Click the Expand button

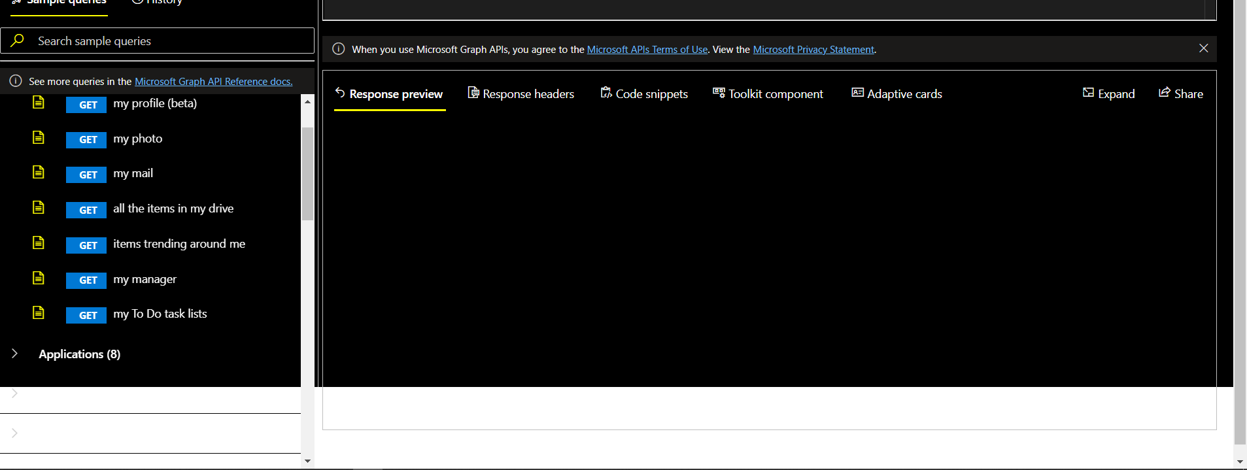[x=1109, y=94]
